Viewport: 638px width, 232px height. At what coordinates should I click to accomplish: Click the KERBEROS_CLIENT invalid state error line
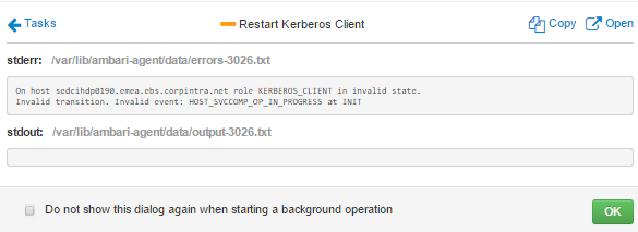coord(218,91)
